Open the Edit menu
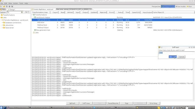The height and width of the screenshot is (109, 195). 5,3
